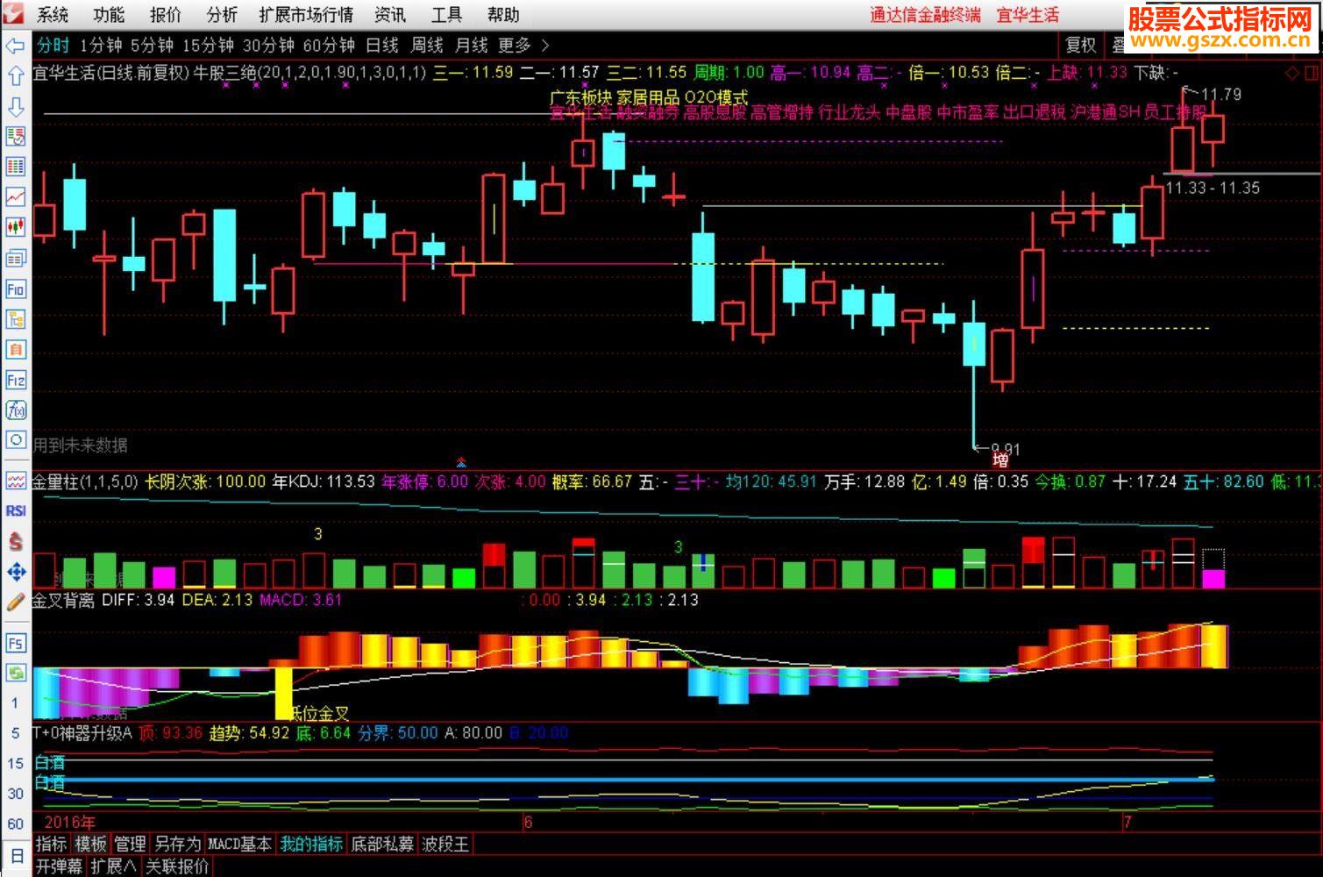
Task: Open the checklist watchlist sidebar icon
Action: 15,136
